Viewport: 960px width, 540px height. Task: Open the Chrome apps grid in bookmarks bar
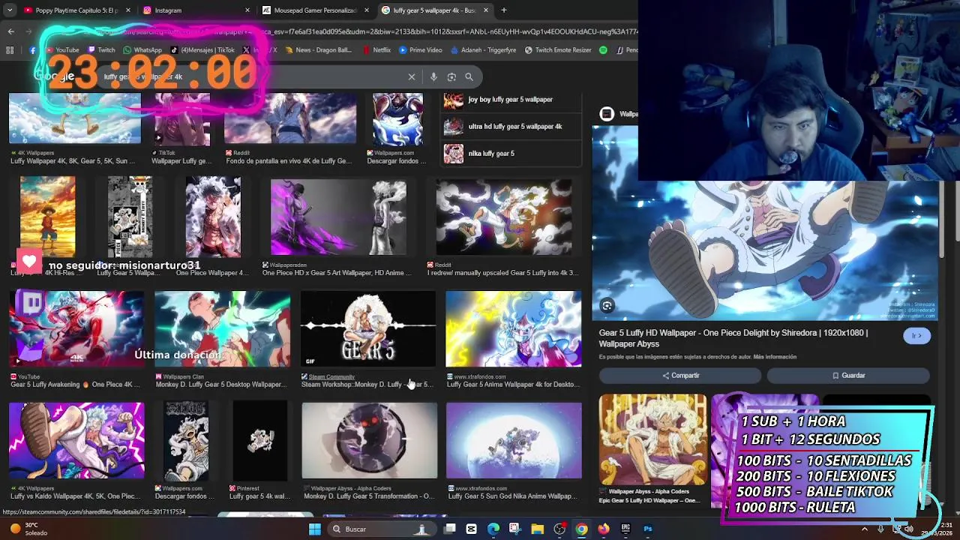click(10, 50)
